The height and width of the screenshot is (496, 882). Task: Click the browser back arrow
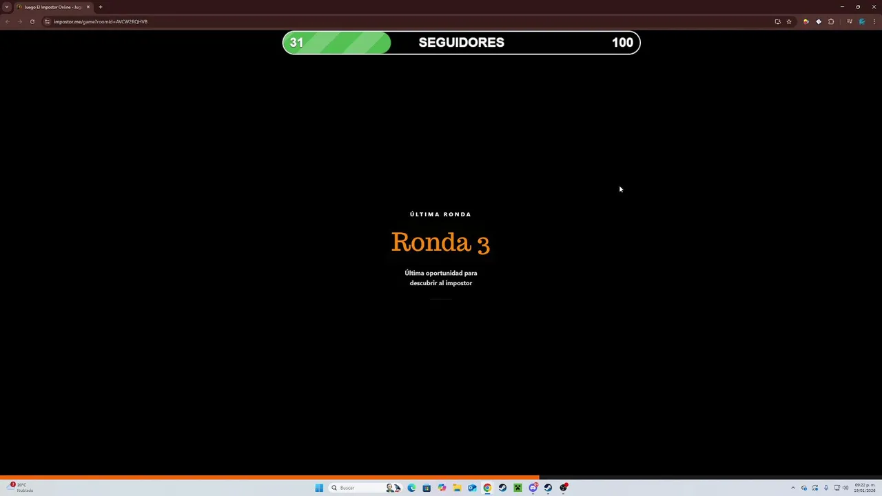tap(7, 21)
